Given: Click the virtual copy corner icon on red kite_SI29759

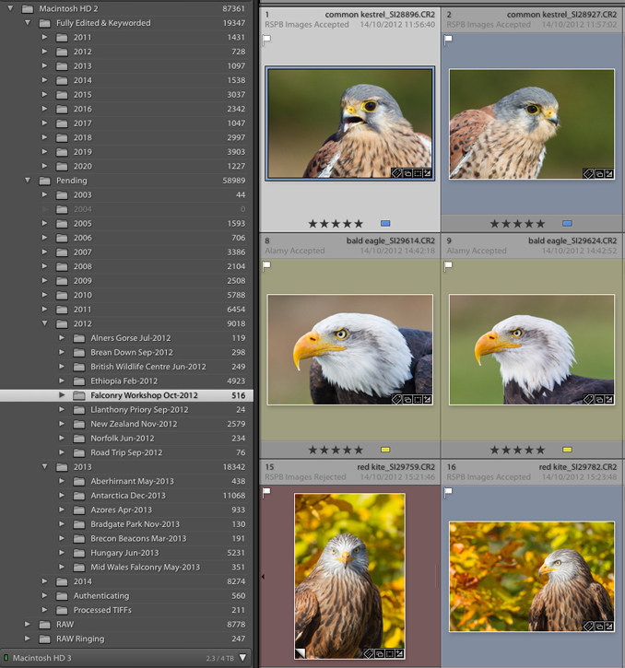Looking at the screenshot, I should coord(301,652).
